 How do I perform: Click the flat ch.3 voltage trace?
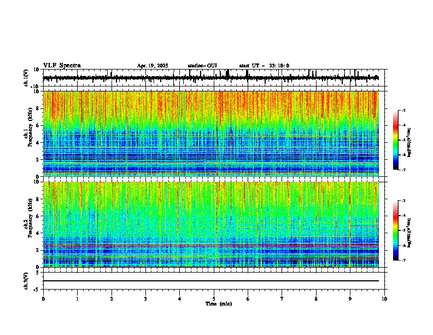pyautogui.click(x=211, y=281)
